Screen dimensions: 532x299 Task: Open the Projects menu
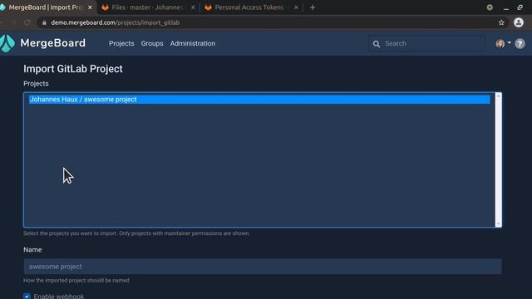[x=121, y=43]
